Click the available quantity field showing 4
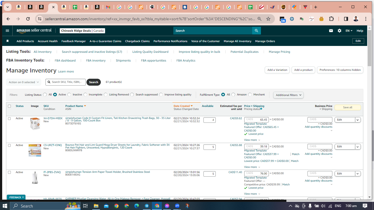This screenshot has width=374, height=210. pyautogui.click(x=209, y=120)
